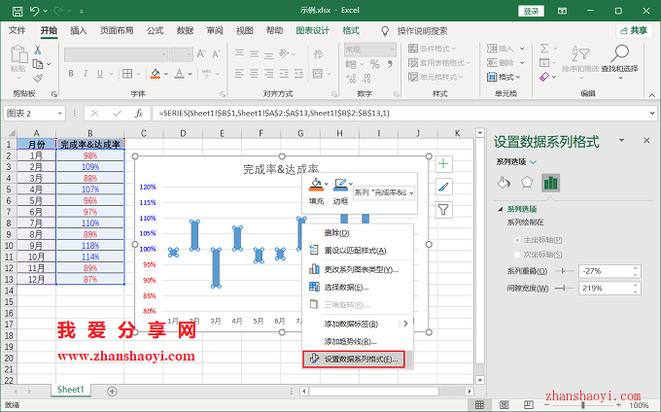661x412 pixels.
Task: Open Series Options bar chart tab
Action: [x=550, y=183]
